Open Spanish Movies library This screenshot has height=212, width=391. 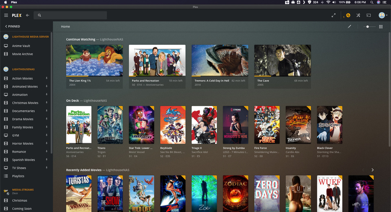(x=24, y=160)
